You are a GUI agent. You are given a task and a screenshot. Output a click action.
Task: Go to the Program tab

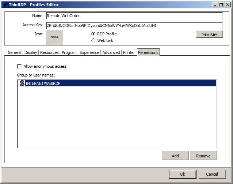pyautogui.click(x=69, y=52)
